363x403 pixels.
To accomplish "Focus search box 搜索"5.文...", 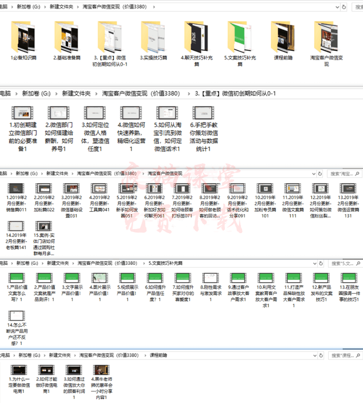I will (x=345, y=263).
